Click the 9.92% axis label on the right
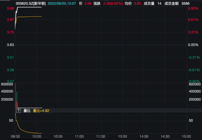 click(193, 8)
